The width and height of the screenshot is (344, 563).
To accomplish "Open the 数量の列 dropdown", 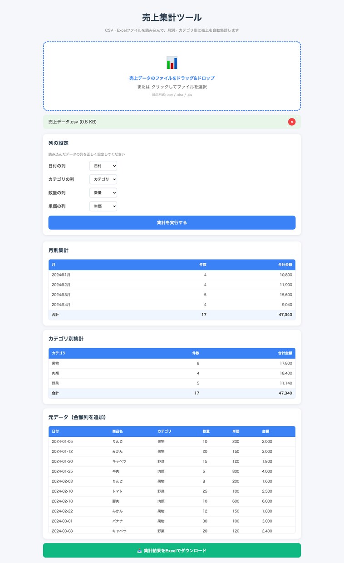I will [103, 193].
